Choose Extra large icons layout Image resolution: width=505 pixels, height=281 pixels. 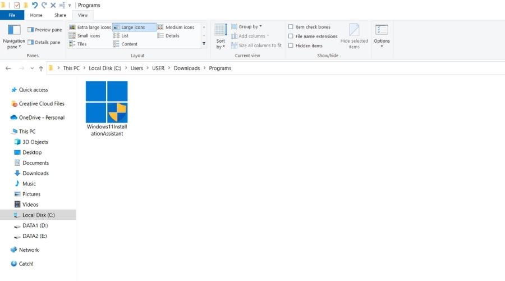point(90,27)
